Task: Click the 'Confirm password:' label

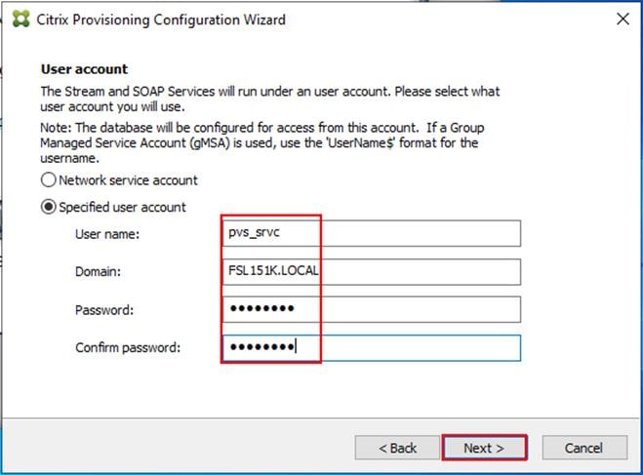Action: pyautogui.click(x=128, y=347)
